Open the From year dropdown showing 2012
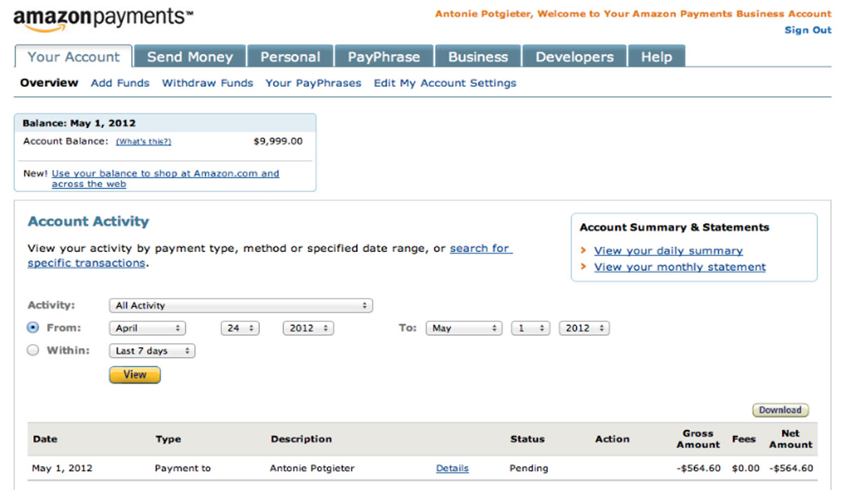Screen dimensions: 841x490 pyautogui.click(x=308, y=328)
